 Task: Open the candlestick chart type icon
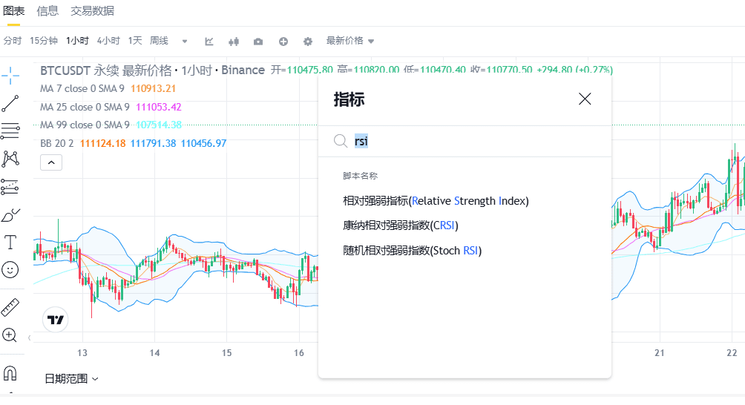pos(234,42)
